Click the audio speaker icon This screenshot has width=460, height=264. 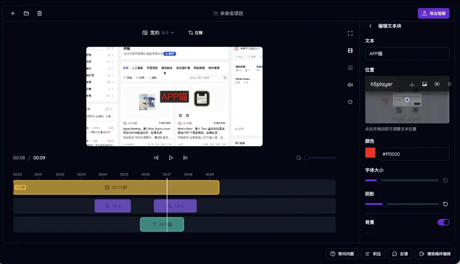click(x=350, y=85)
